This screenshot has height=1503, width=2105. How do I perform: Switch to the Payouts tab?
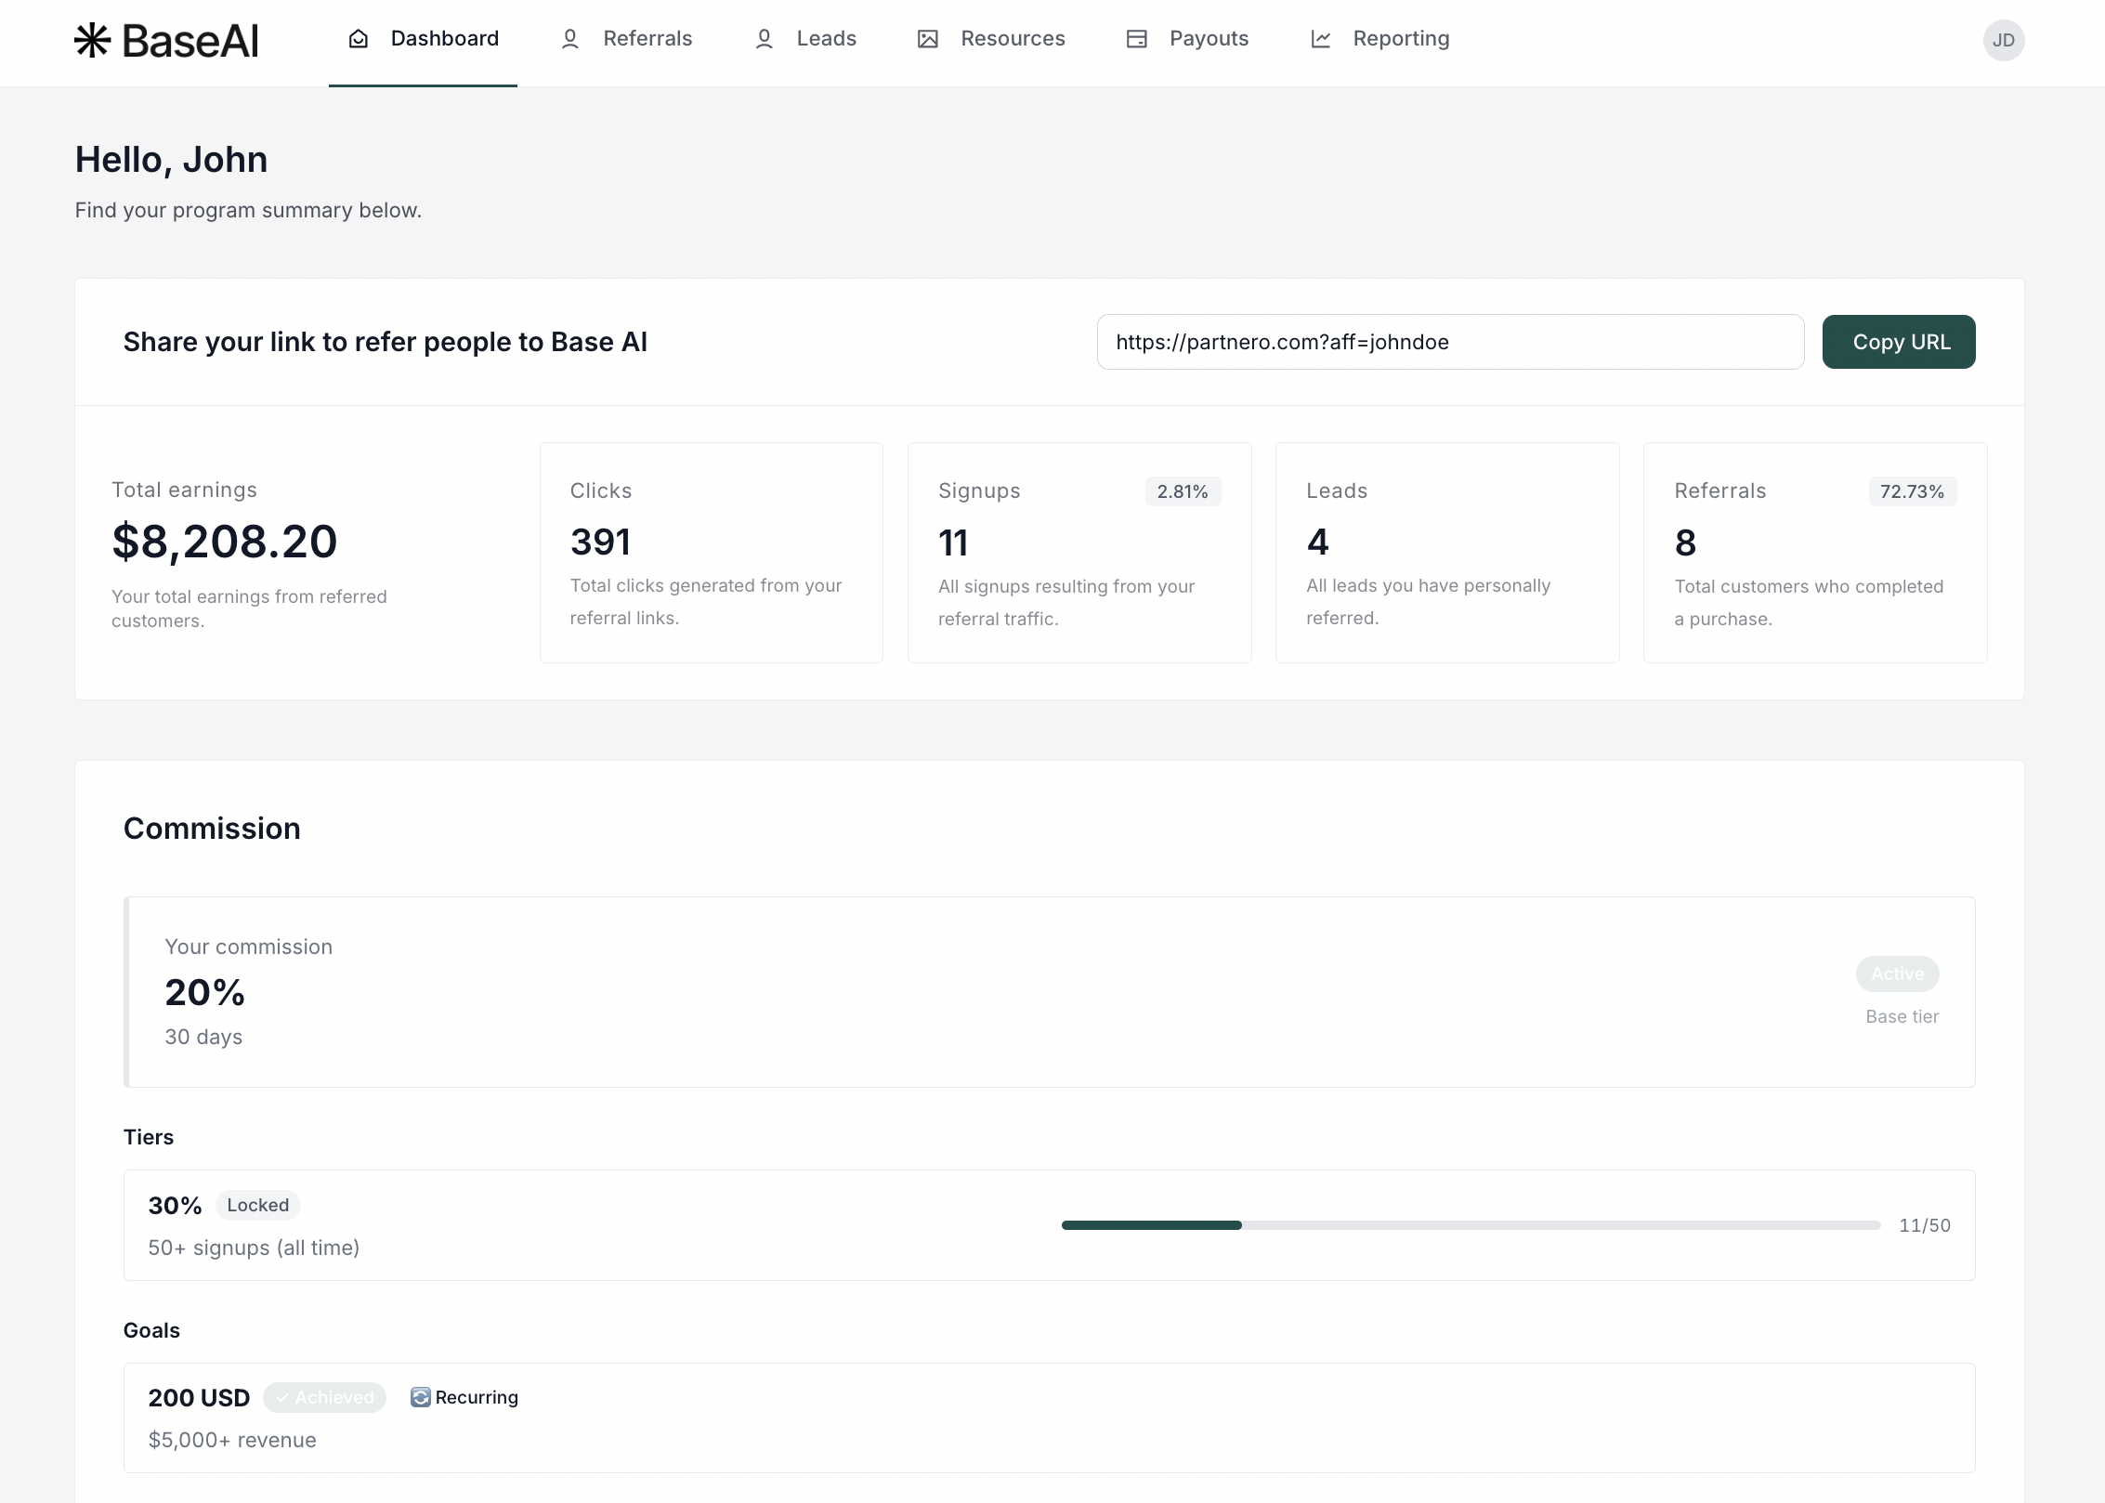click(x=1208, y=39)
